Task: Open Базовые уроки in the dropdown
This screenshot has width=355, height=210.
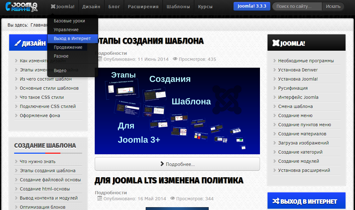Action: pyautogui.click(x=69, y=21)
